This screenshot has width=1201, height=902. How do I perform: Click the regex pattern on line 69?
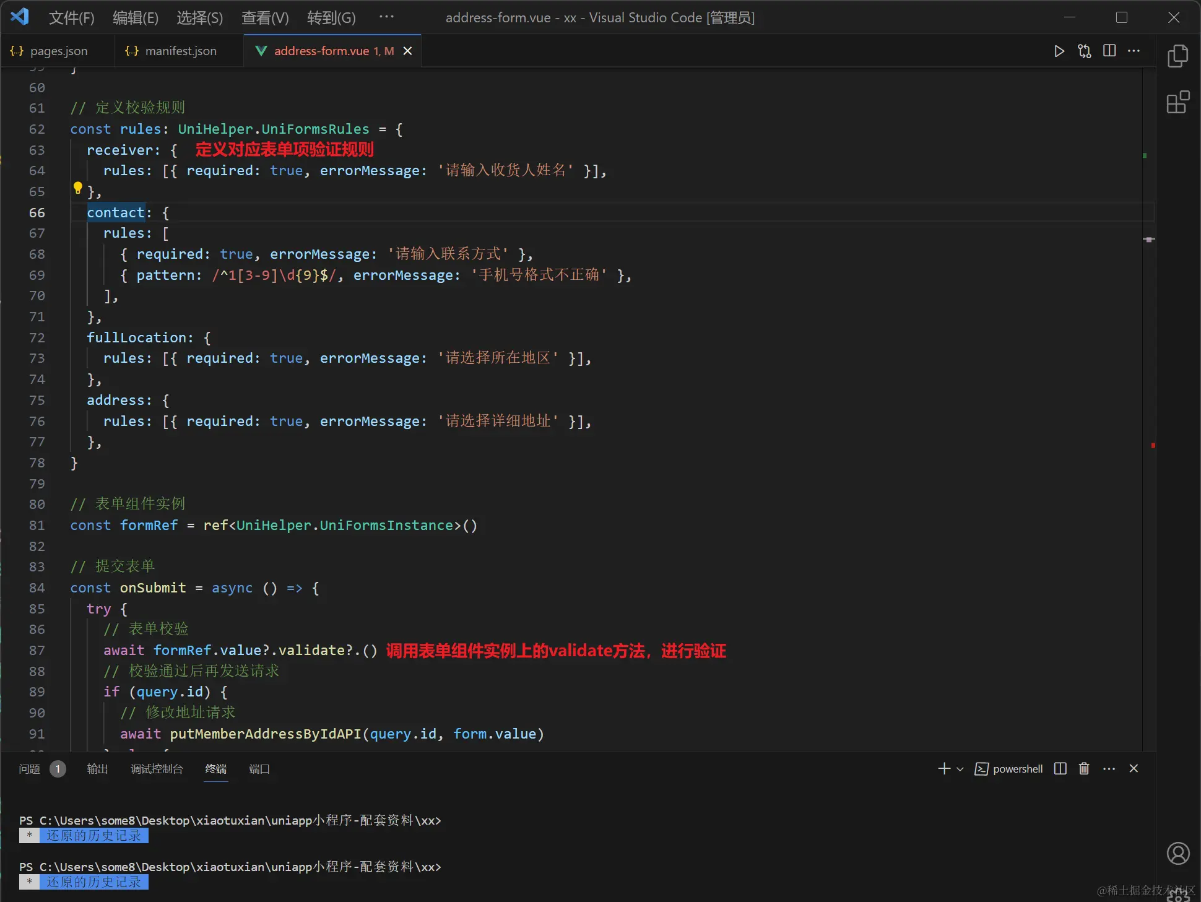tap(274, 275)
